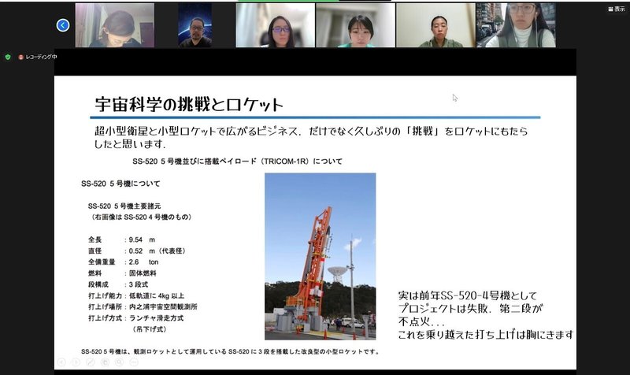
Task: Click the text これを乗り越えた打ち上げは胸にきます
Action: pyautogui.click(x=486, y=334)
